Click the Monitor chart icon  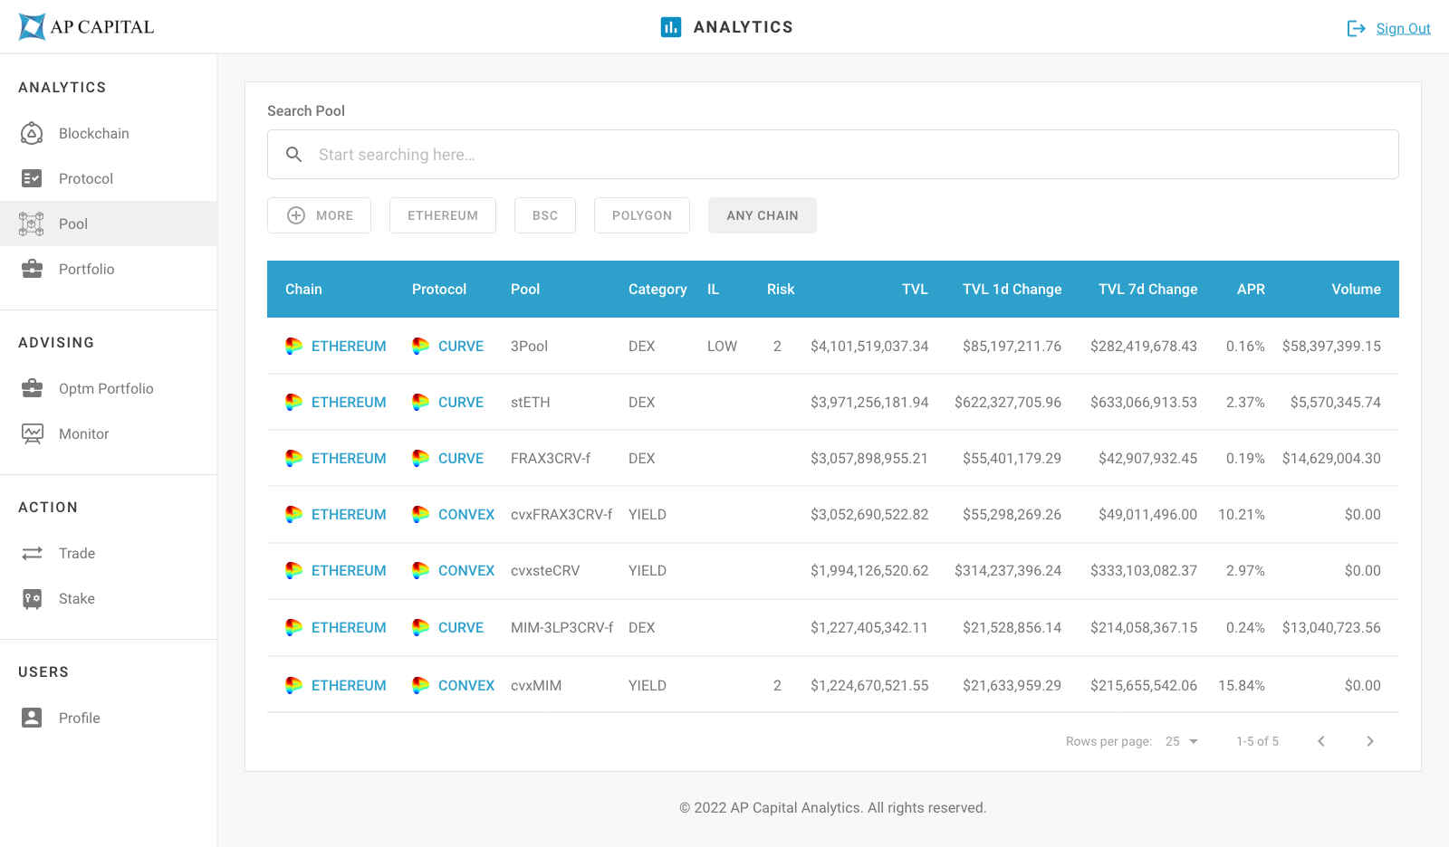[x=32, y=433]
